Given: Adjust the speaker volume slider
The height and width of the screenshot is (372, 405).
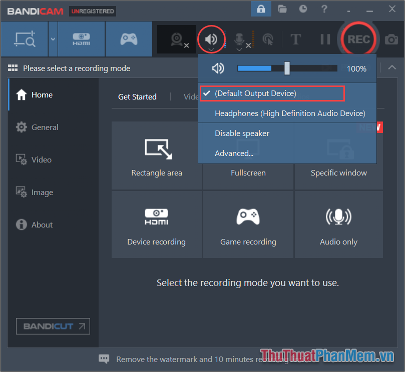Looking at the screenshot, I should click(286, 68).
